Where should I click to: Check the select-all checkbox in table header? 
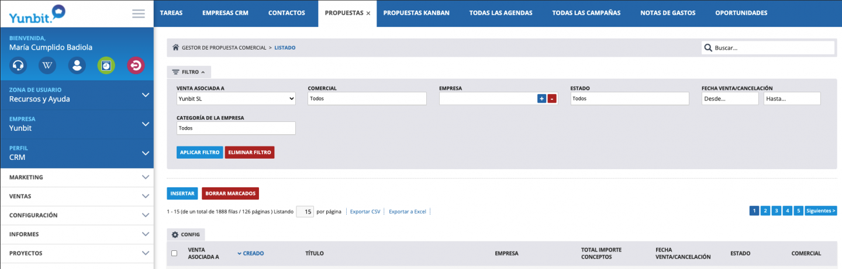click(x=174, y=253)
